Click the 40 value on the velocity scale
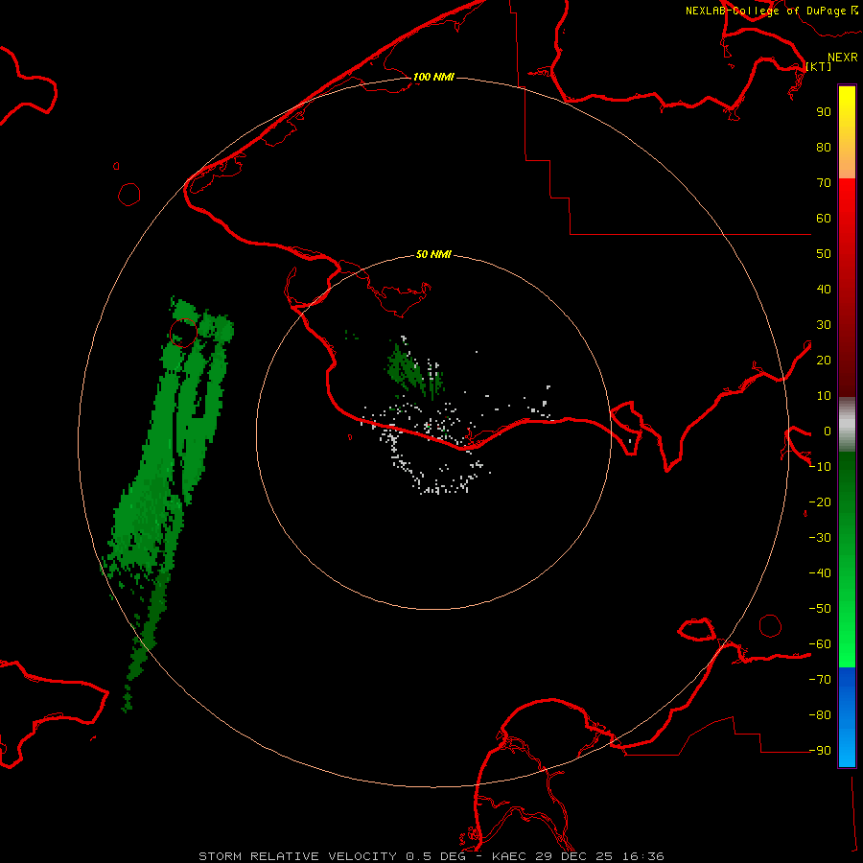 click(824, 290)
